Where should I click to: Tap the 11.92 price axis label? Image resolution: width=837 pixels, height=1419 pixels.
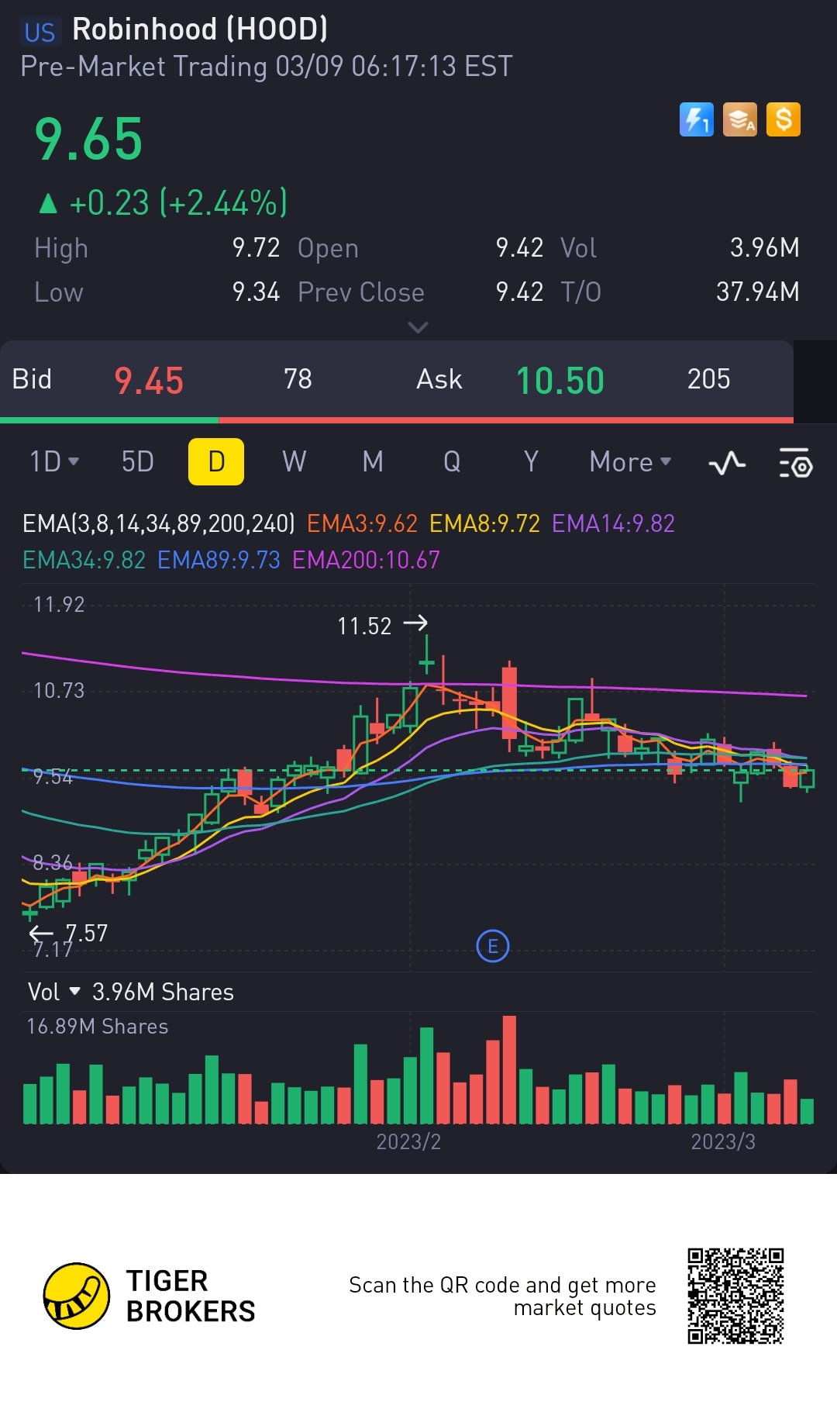pos(59,605)
